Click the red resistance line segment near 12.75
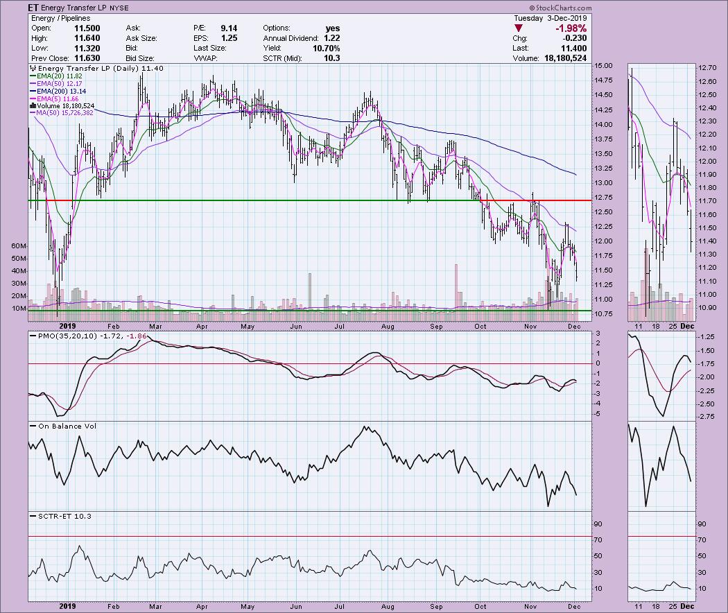The image size is (728, 613). (535, 200)
